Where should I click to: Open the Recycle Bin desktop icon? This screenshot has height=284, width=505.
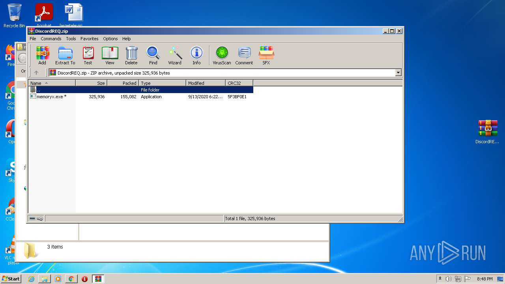(14, 16)
